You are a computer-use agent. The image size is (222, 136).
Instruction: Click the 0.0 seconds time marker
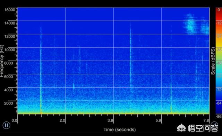click(x=15, y=120)
